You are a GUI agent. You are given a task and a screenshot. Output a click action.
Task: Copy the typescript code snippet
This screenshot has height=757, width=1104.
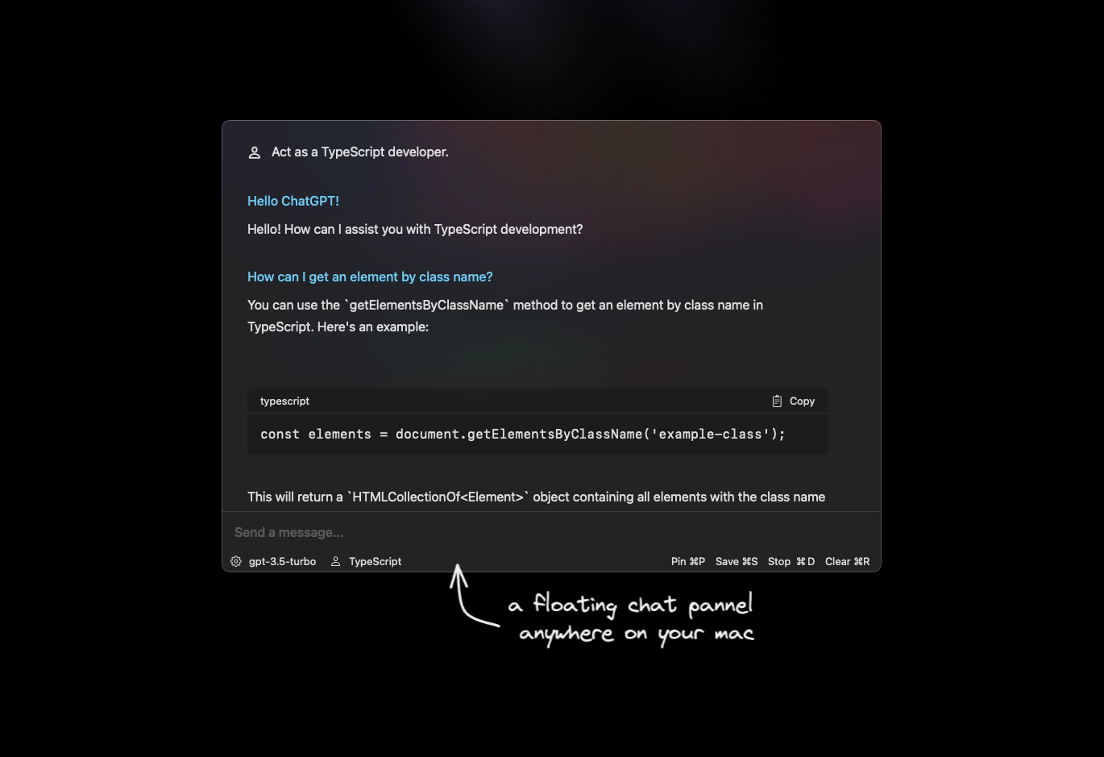(794, 401)
